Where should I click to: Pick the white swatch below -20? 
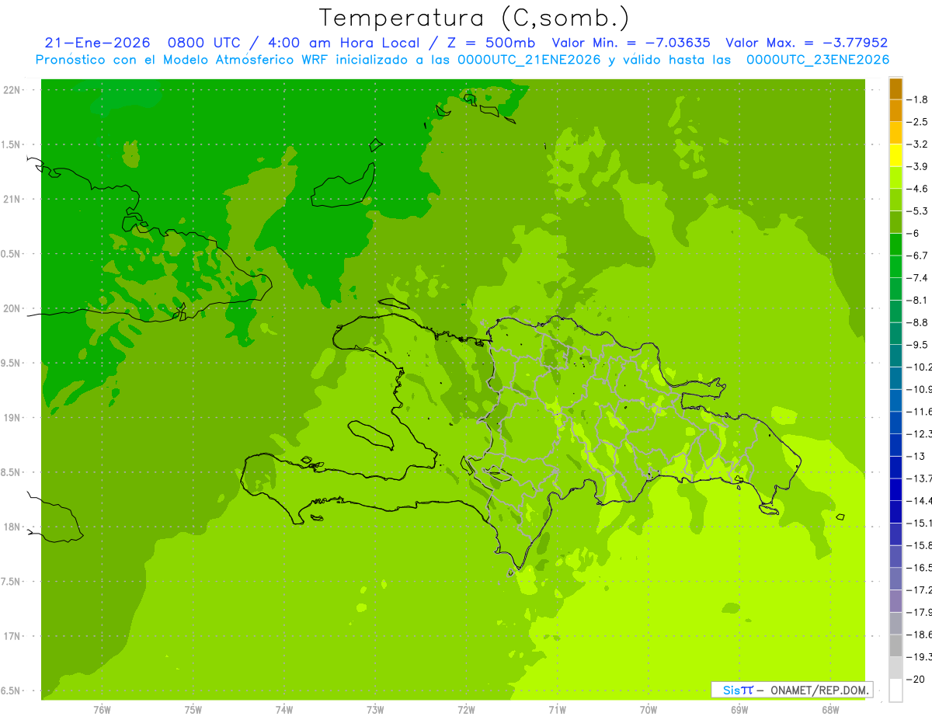(895, 690)
